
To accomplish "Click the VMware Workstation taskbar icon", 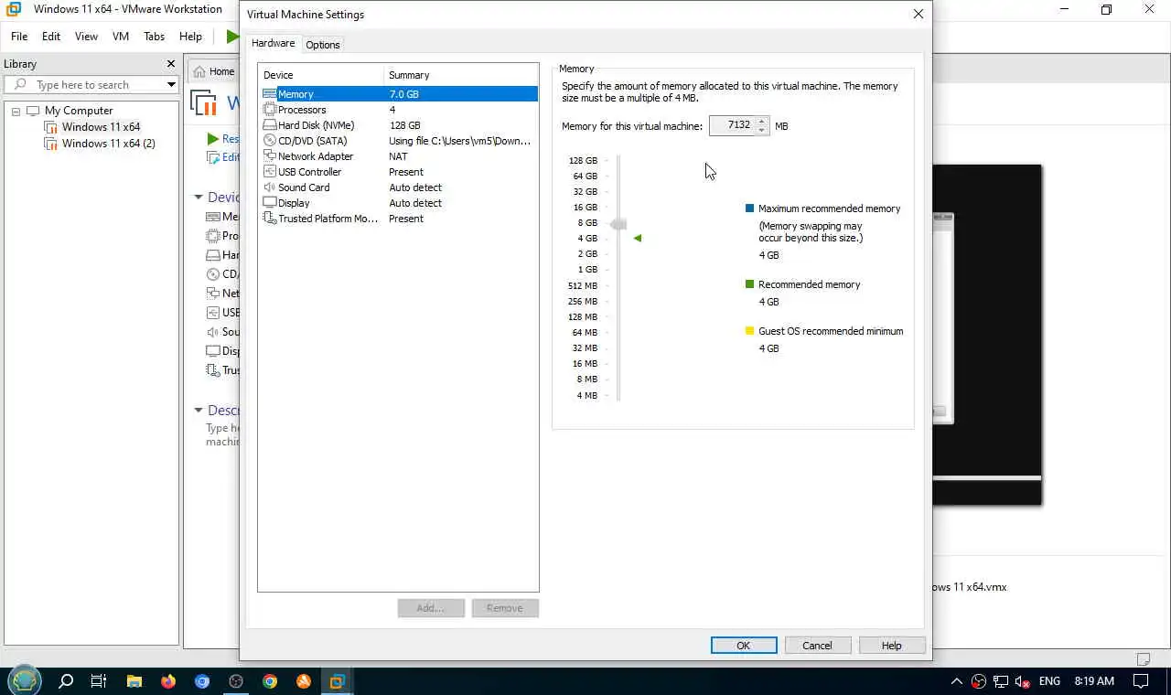I will click(338, 681).
